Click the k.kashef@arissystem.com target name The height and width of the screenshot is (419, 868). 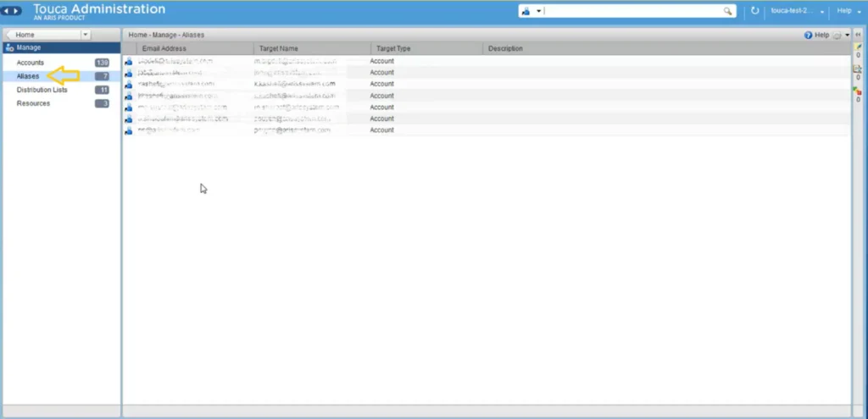point(294,84)
